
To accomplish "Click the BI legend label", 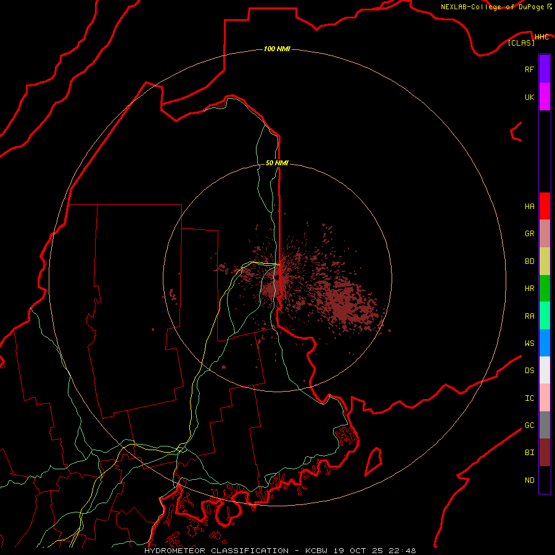I will click(529, 453).
